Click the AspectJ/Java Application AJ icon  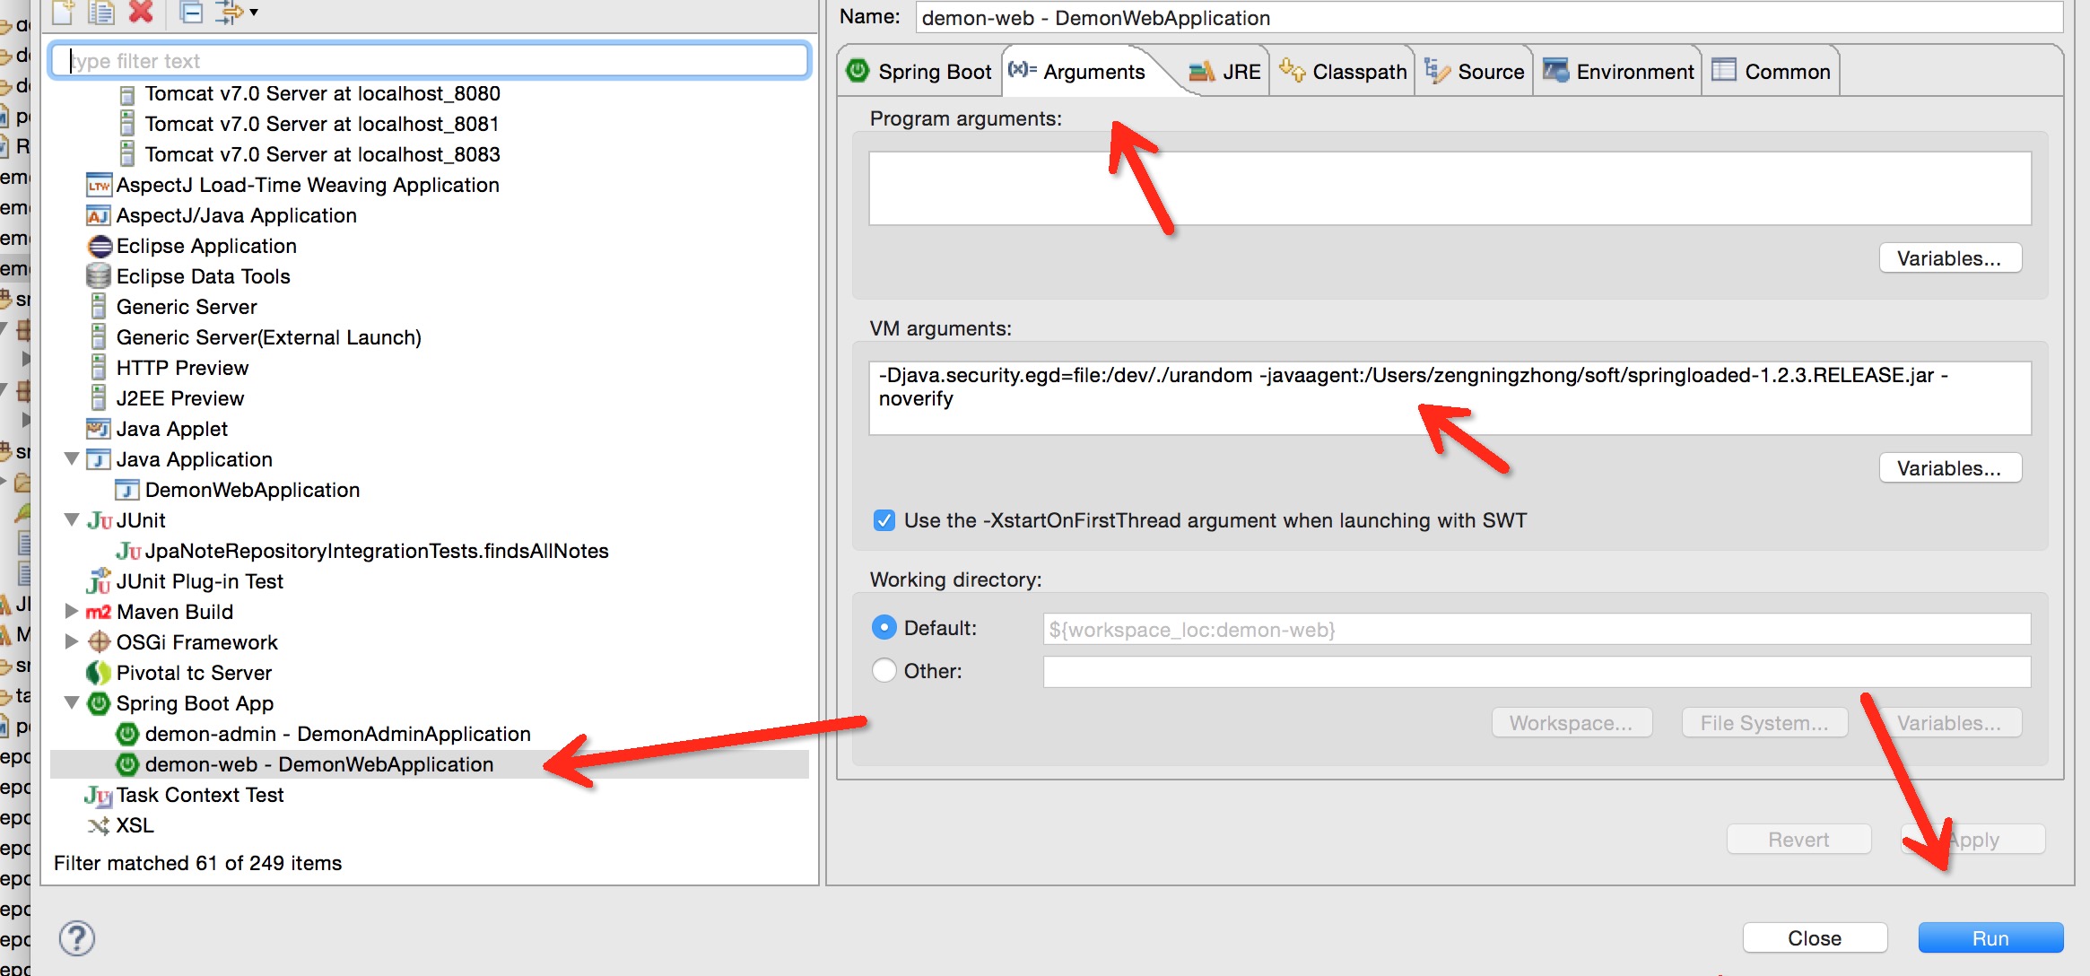[x=99, y=216]
